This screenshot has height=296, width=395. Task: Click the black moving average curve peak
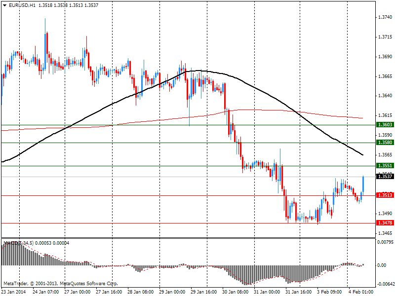(x=197, y=71)
